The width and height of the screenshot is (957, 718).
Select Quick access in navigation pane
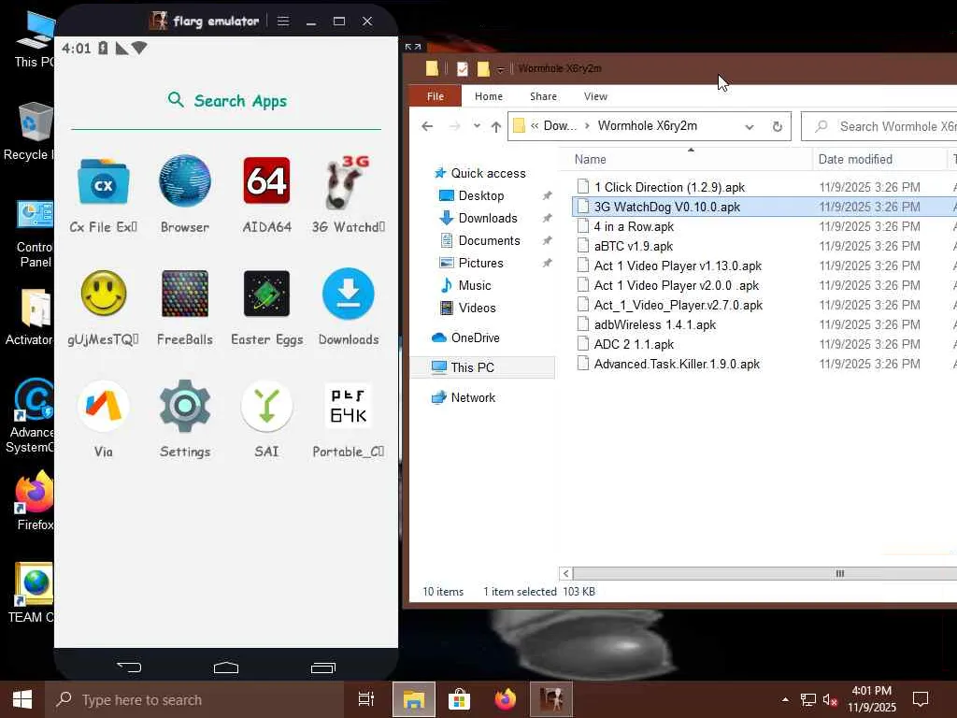488,173
